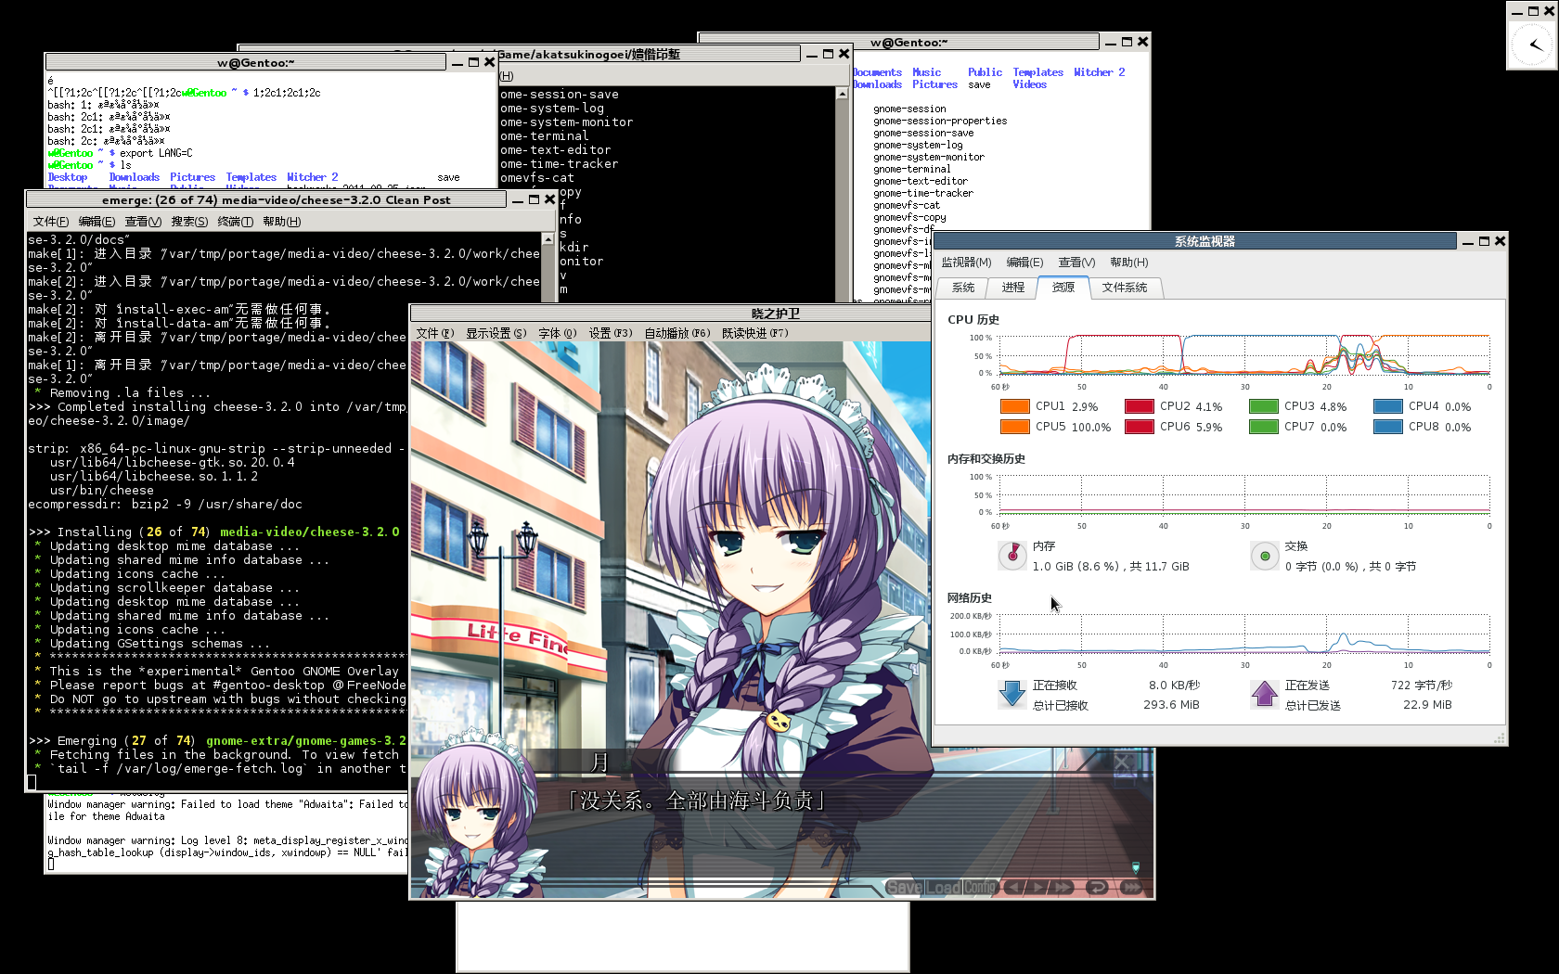Click the swap circle icon in system monitor
Image resolution: width=1559 pixels, height=974 pixels.
1264,556
